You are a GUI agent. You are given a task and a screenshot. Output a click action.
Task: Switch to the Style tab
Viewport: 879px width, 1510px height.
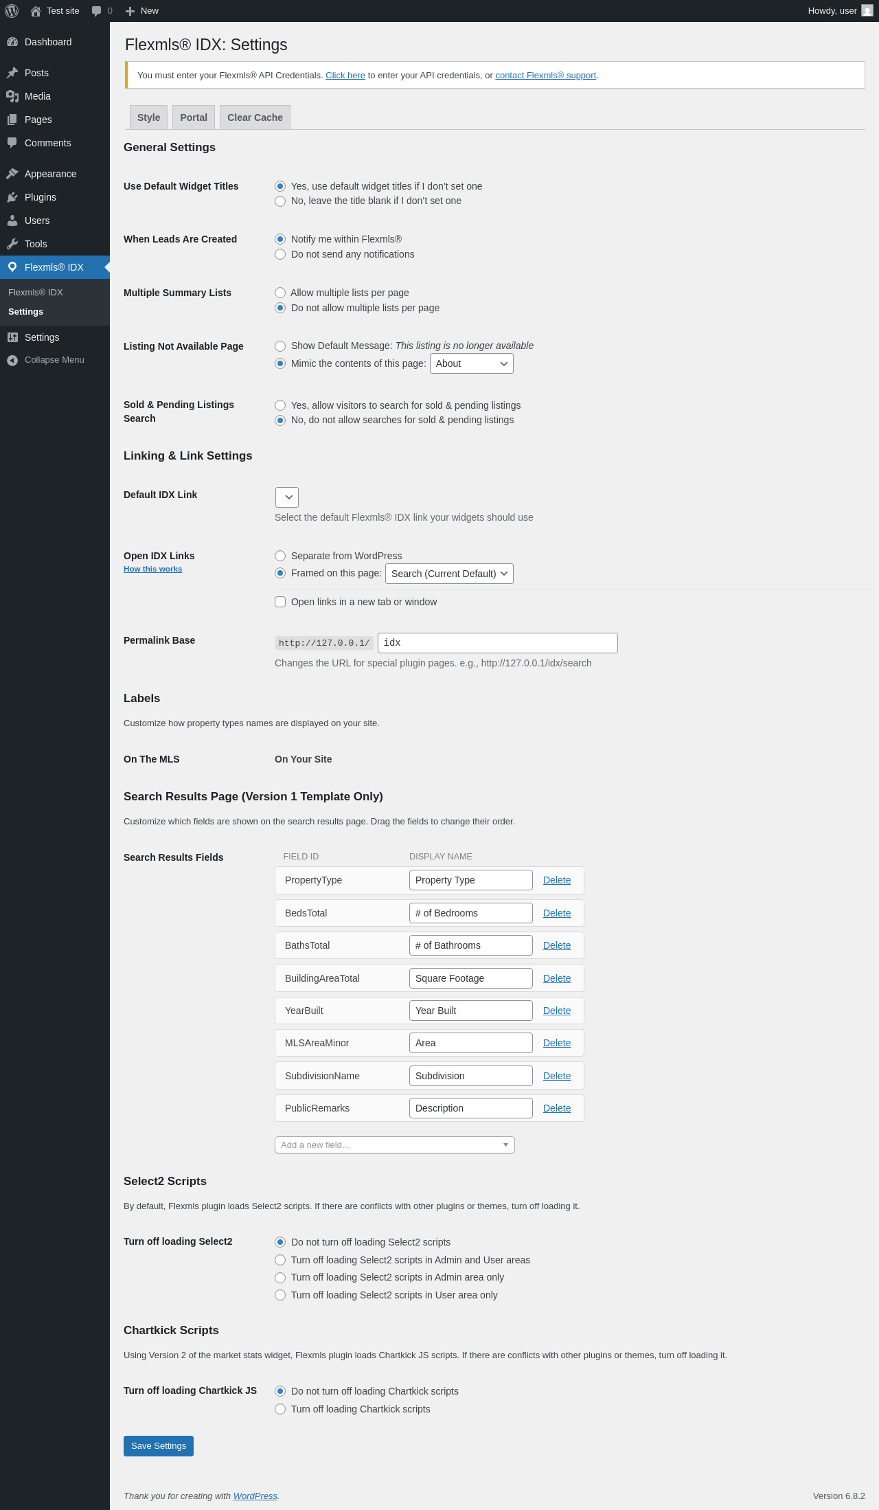[148, 117]
